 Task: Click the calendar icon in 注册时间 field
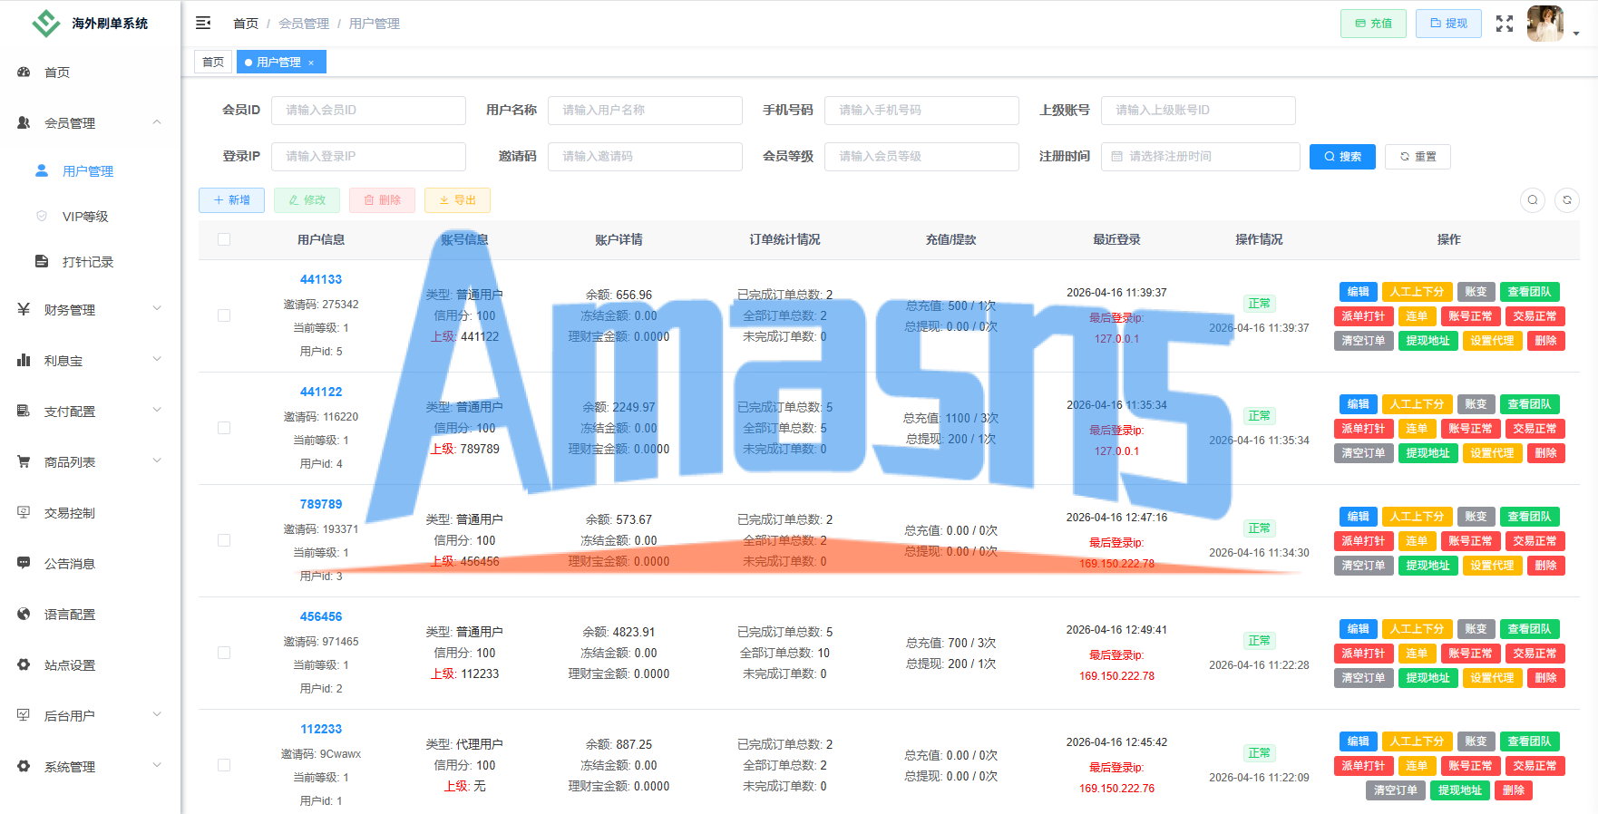[x=1117, y=157]
